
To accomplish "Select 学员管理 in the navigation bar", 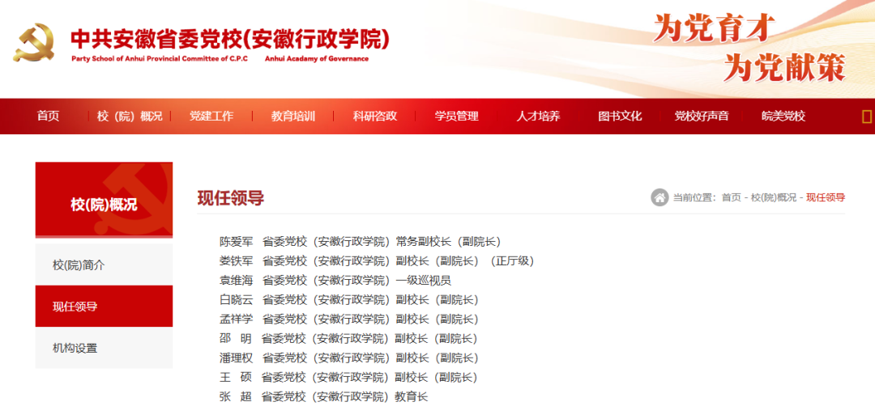I will coord(456,116).
